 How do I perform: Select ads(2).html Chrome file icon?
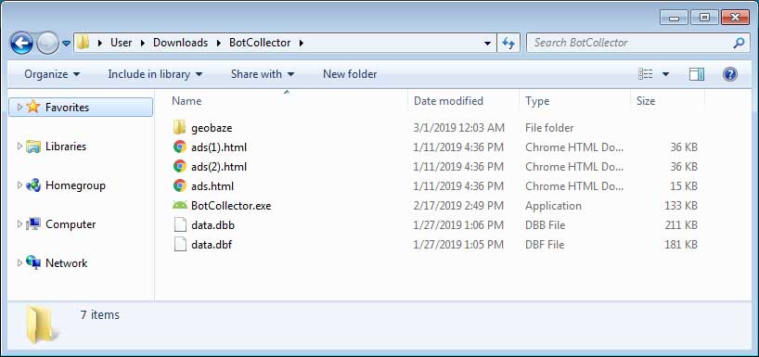(x=180, y=166)
